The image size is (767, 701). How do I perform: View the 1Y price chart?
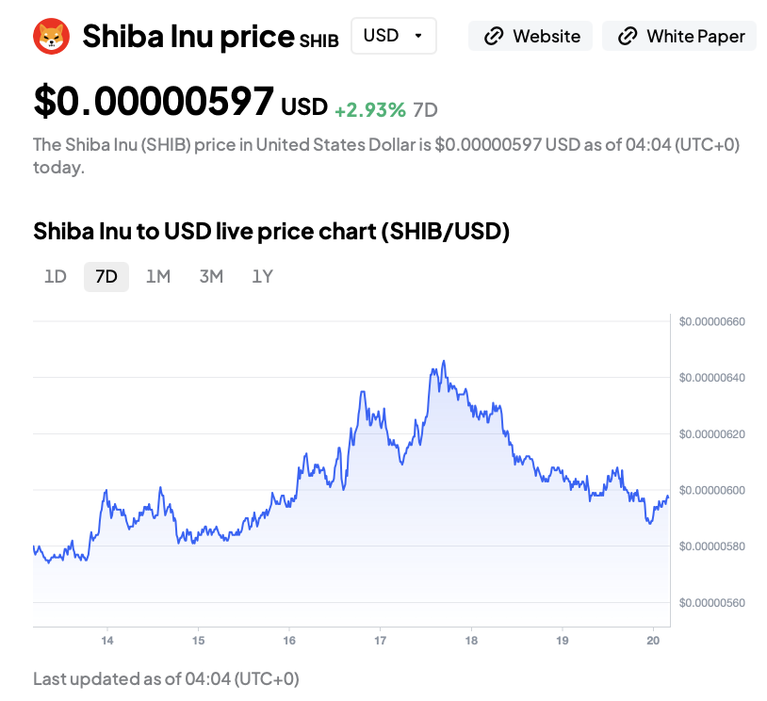click(x=262, y=276)
